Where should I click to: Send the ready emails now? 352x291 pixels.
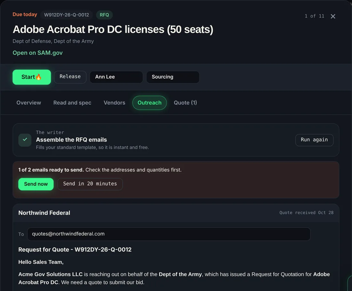click(36, 184)
